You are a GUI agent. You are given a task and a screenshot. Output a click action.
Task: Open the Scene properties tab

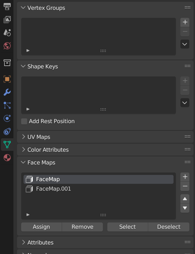(7, 32)
